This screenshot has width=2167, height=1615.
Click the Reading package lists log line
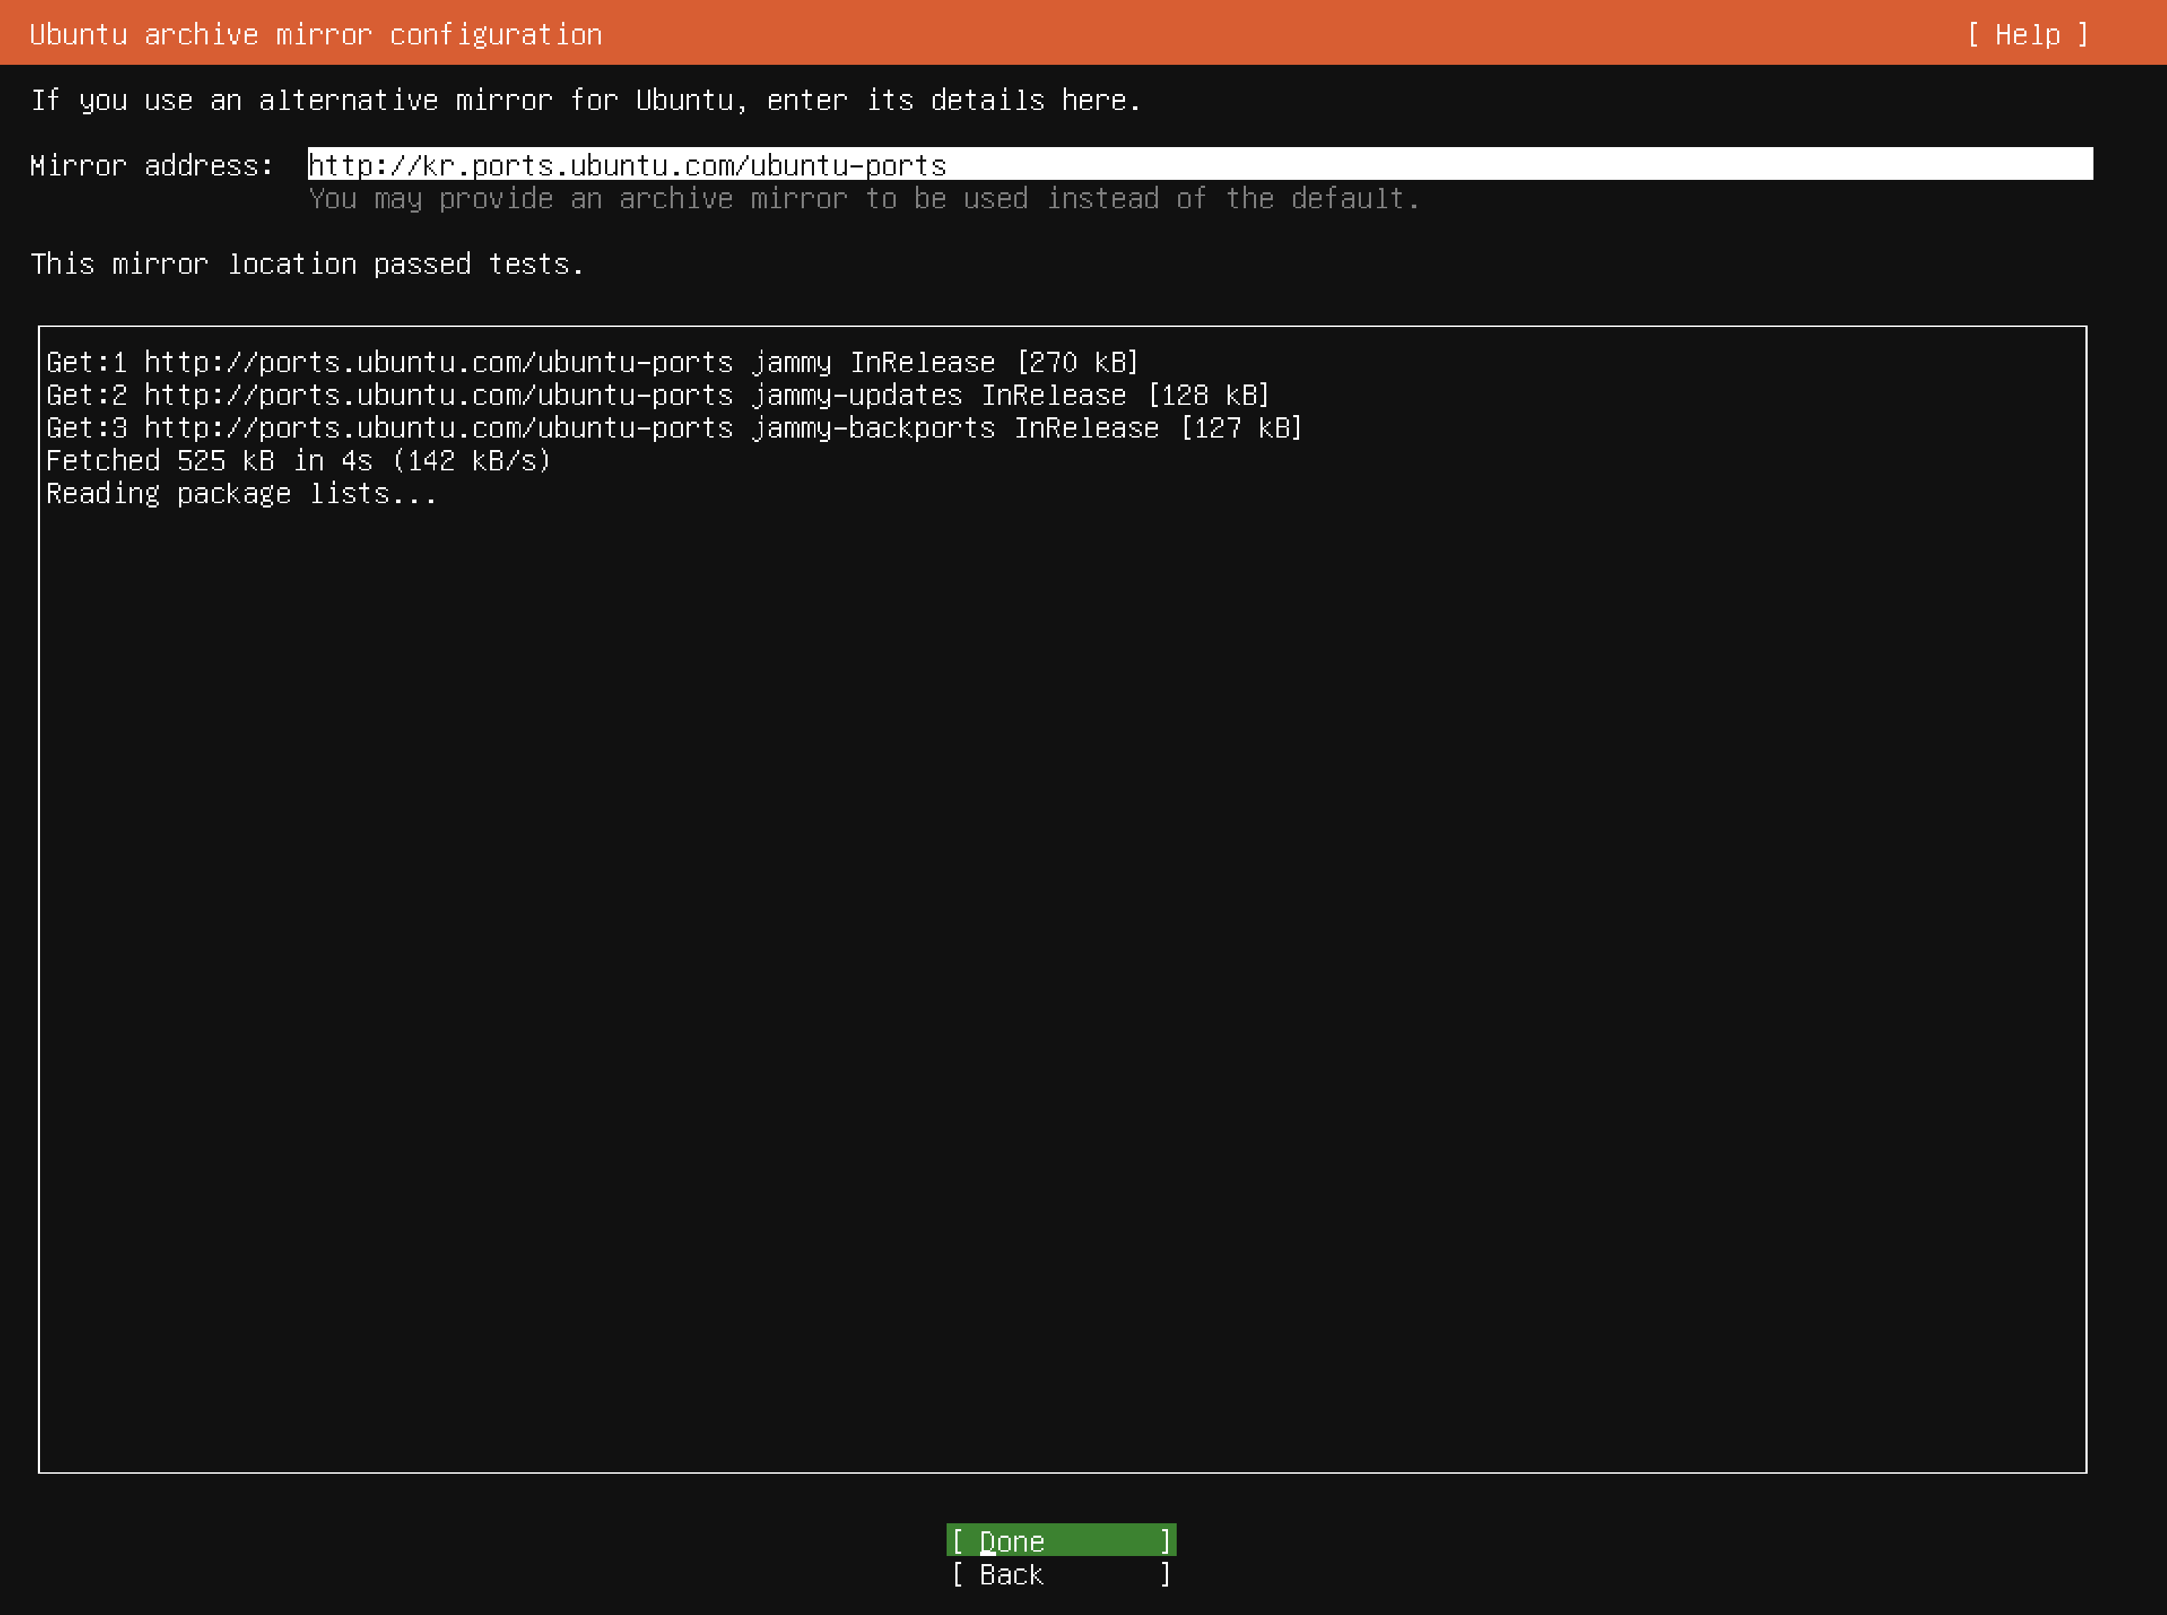240,494
